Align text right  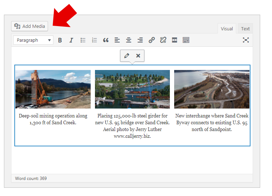pyautogui.click(x=140, y=40)
